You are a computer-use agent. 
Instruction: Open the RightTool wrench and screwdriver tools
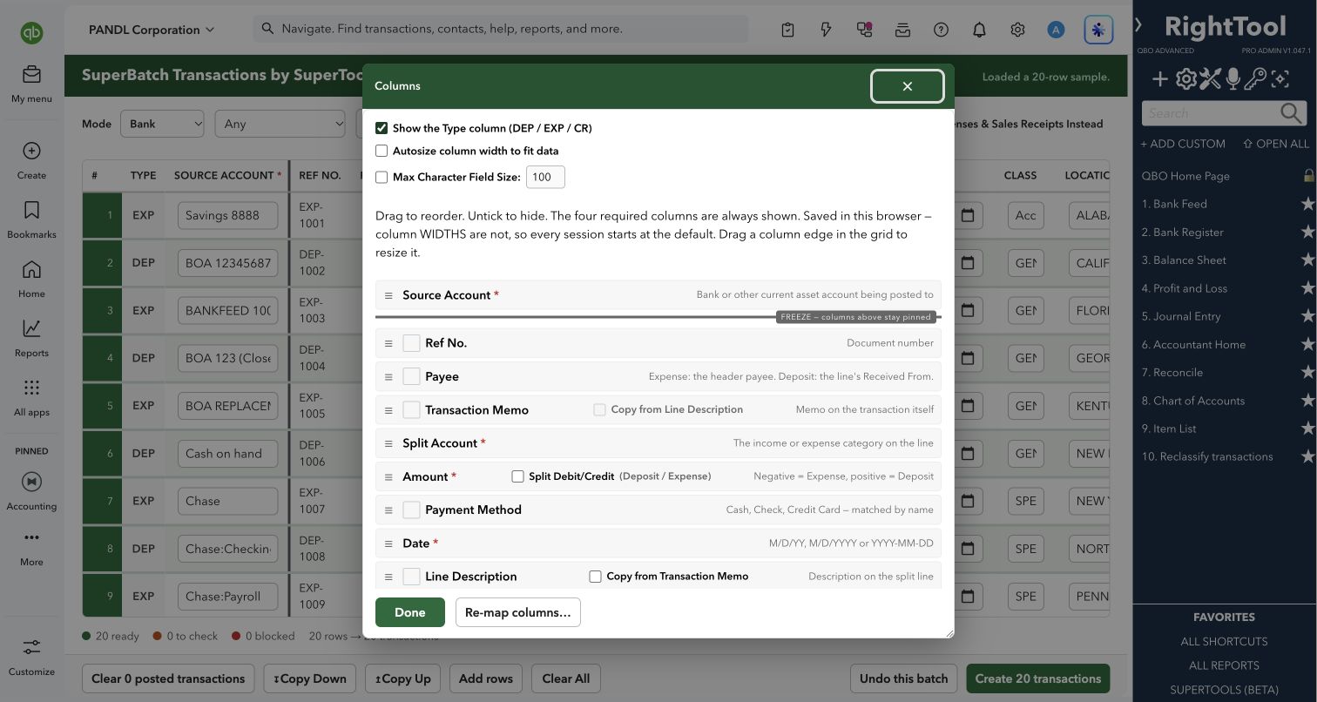(x=1209, y=79)
